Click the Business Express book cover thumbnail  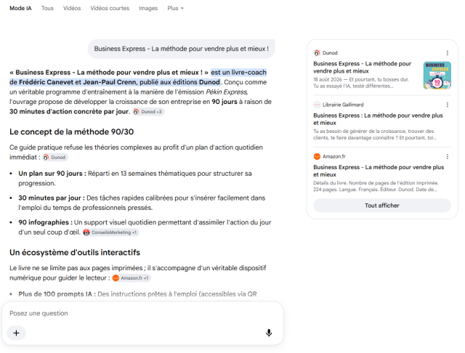[x=437, y=76]
